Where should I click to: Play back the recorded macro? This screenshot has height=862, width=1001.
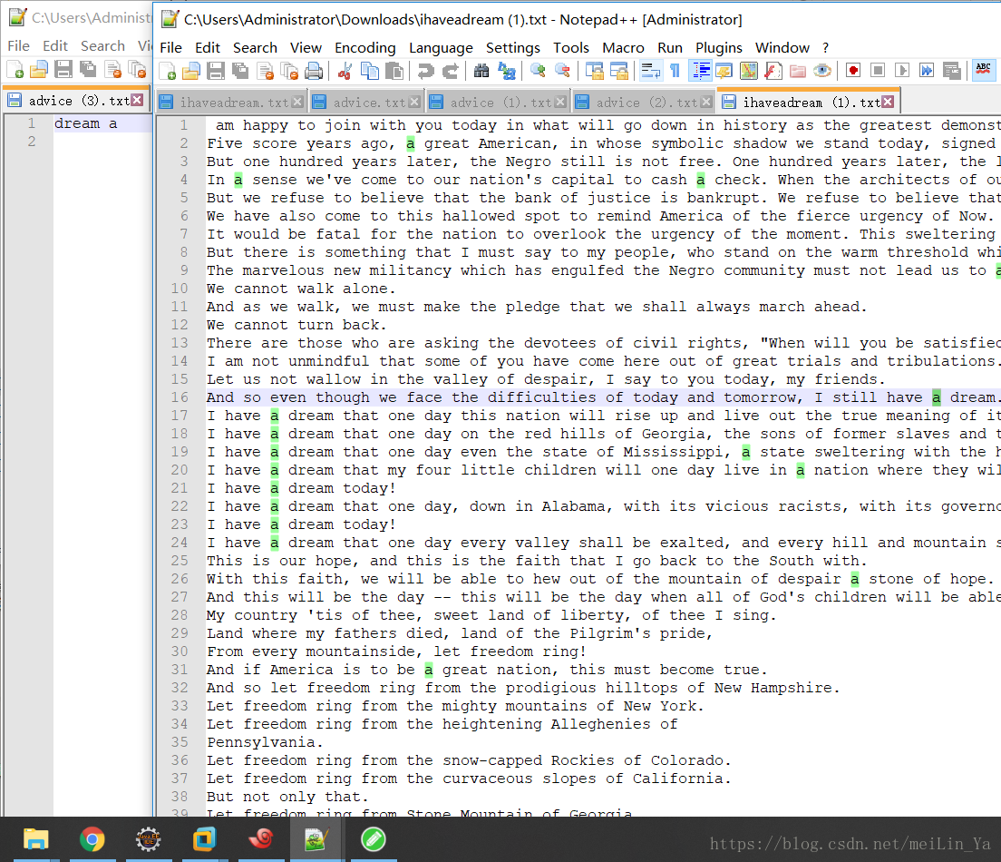click(902, 71)
